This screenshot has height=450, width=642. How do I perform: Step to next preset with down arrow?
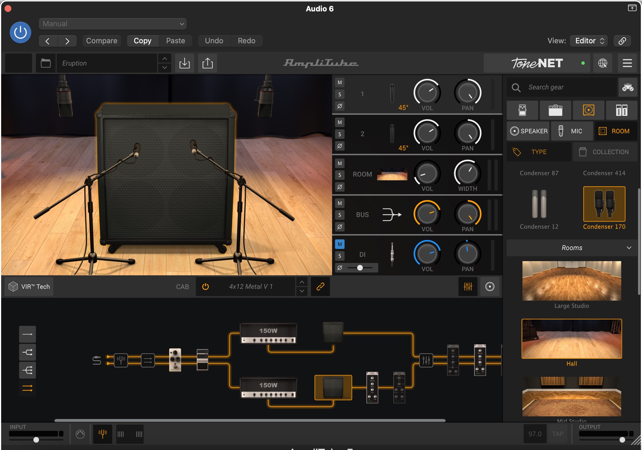(164, 68)
